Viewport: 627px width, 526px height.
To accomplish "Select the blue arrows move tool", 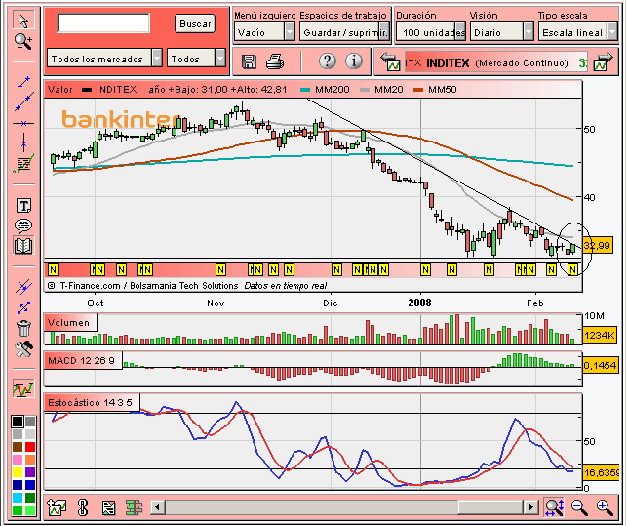I will [x=23, y=307].
